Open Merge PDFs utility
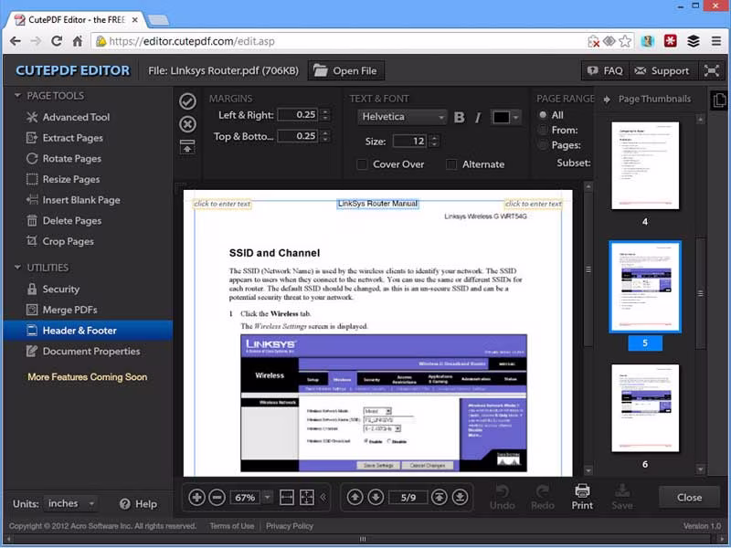 pyautogui.click(x=61, y=310)
